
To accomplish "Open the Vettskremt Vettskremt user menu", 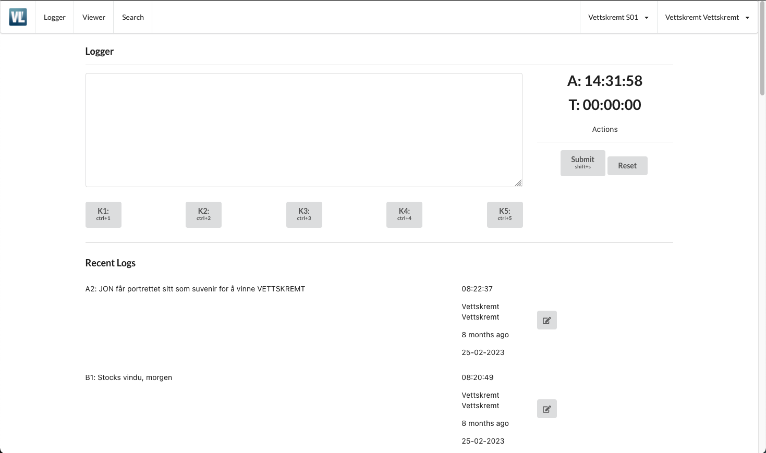I will [707, 17].
